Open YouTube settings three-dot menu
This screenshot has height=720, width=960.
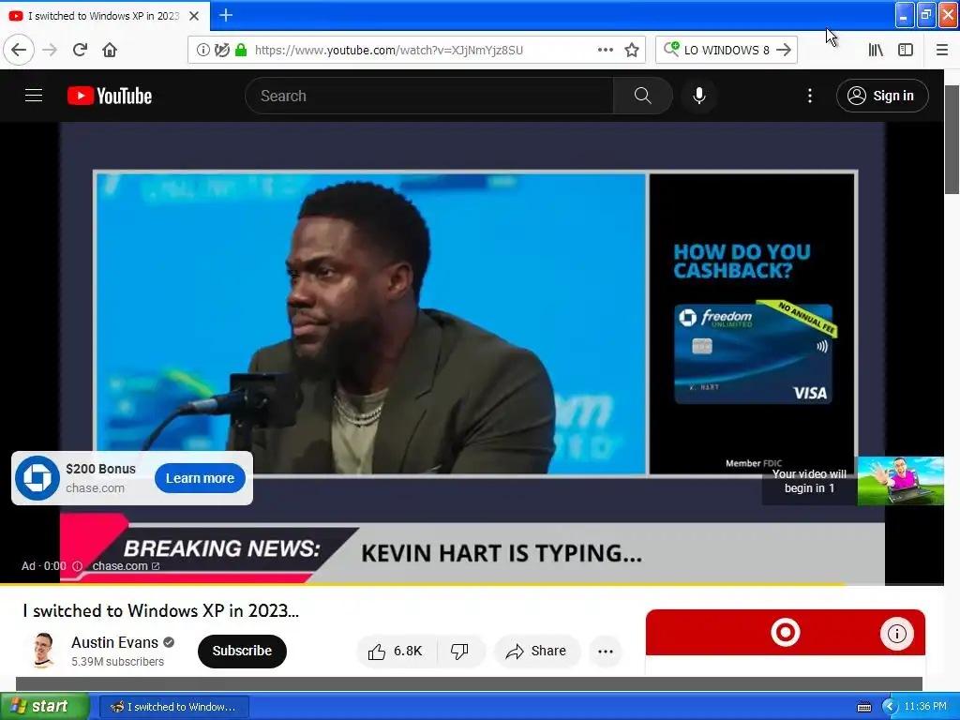coord(809,96)
